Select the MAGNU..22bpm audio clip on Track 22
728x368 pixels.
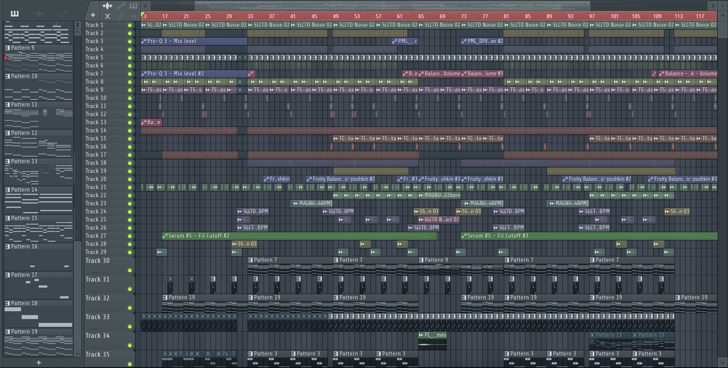coord(440,195)
